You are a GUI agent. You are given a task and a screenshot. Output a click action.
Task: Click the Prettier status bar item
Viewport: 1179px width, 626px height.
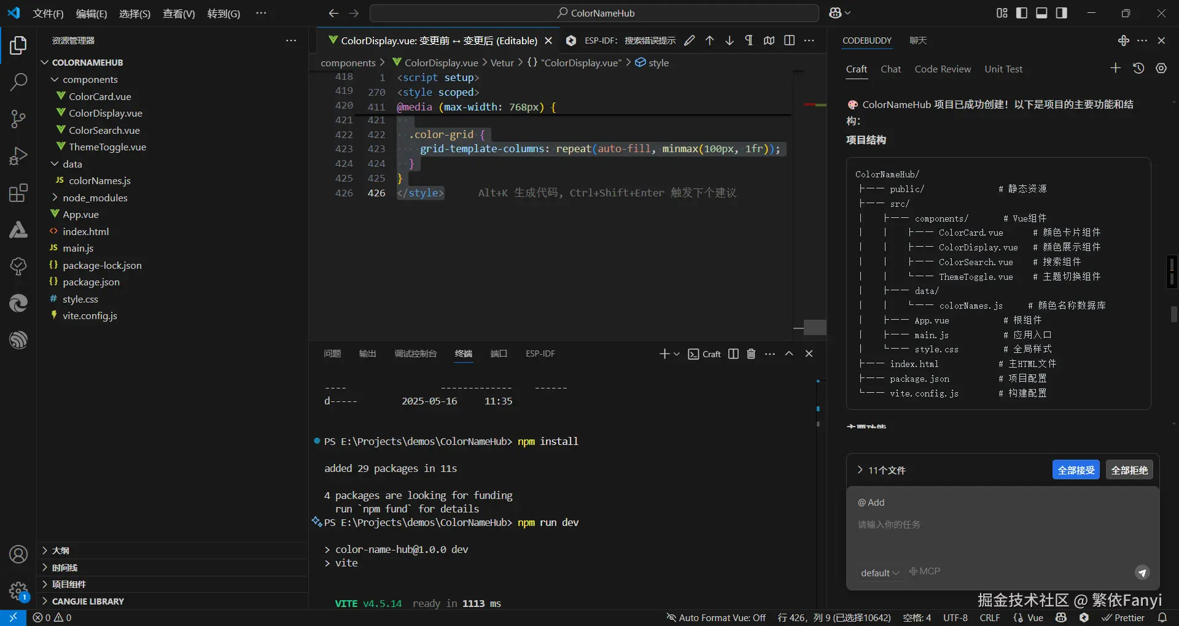(1123, 618)
